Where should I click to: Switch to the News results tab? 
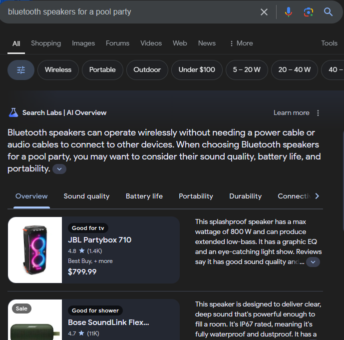point(207,43)
